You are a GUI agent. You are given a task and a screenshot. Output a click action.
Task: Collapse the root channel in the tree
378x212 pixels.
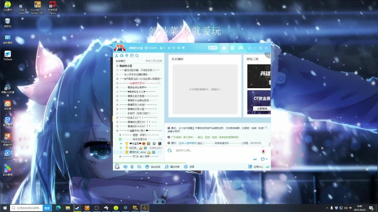click(117, 66)
